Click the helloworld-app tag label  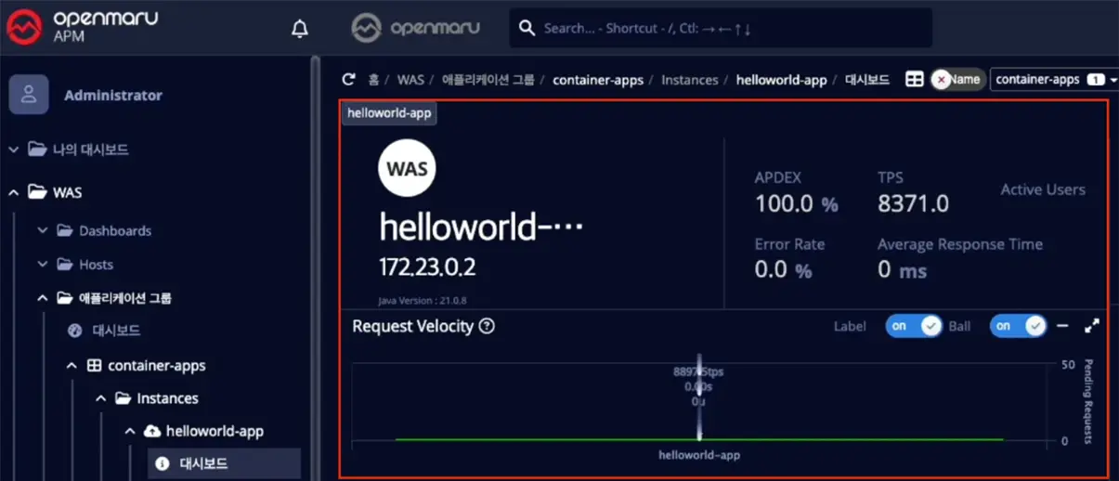(389, 113)
